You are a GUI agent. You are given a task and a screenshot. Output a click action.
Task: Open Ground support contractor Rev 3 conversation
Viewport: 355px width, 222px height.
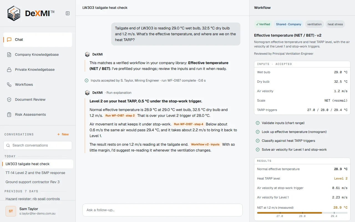pos(38,182)
